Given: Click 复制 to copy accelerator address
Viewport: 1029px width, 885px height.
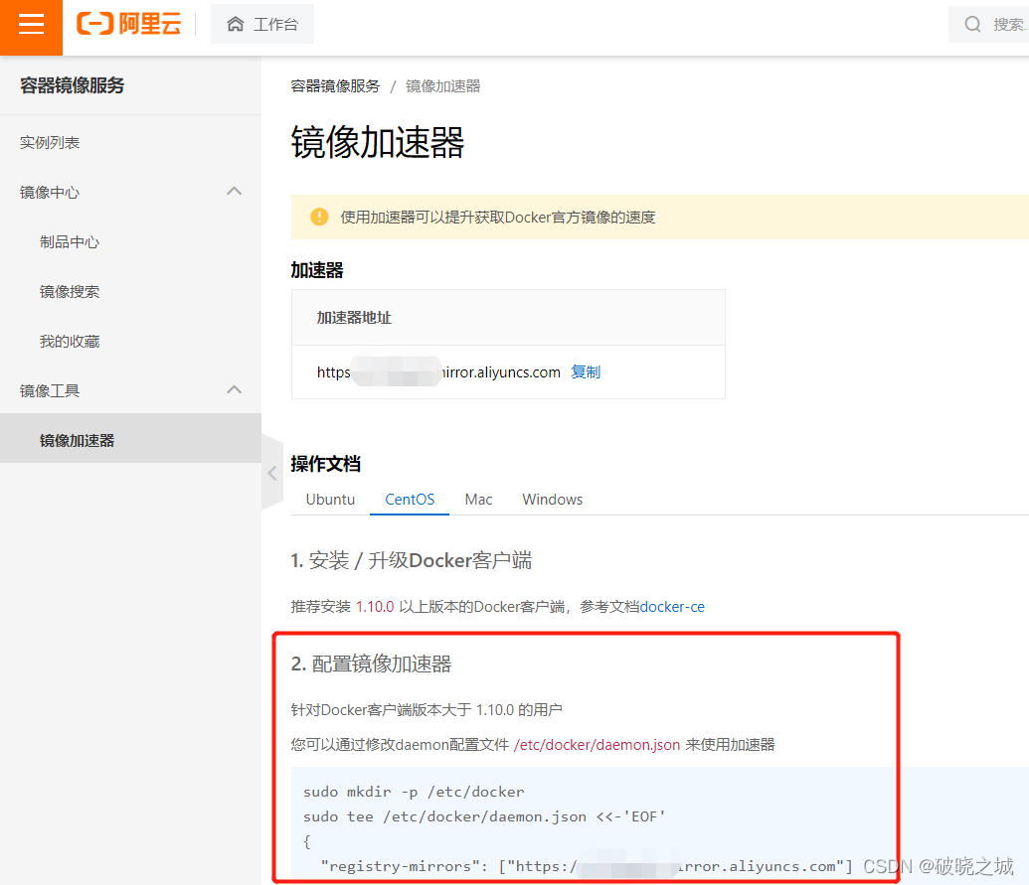Looking at the screenshot, I should tap(586, 372).
